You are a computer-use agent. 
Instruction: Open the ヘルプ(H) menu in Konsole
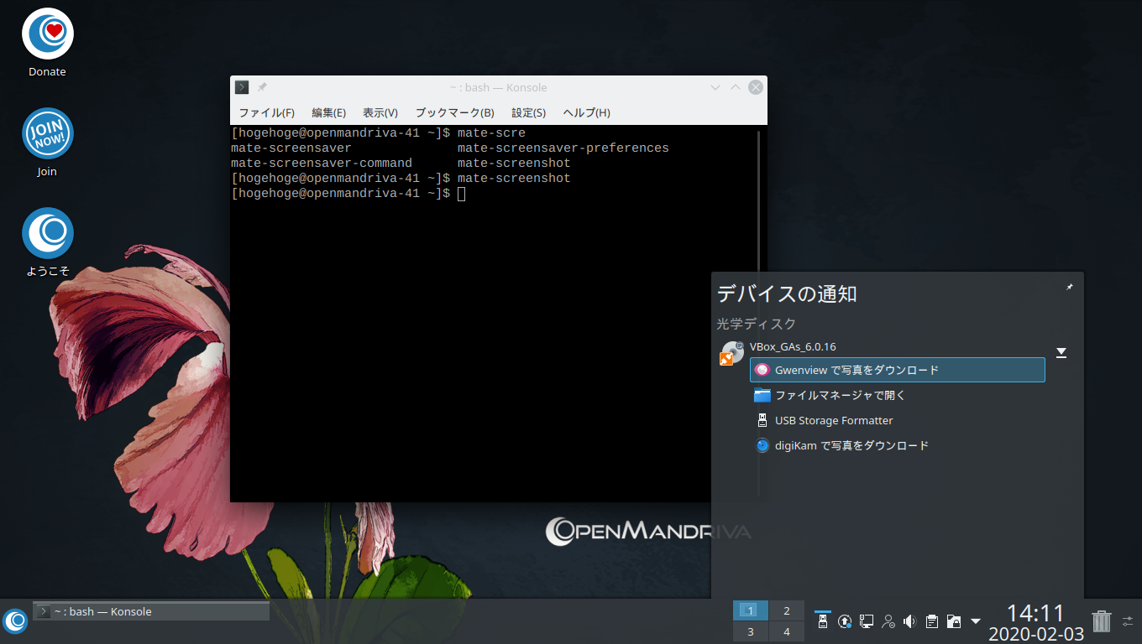click(586, 112)
